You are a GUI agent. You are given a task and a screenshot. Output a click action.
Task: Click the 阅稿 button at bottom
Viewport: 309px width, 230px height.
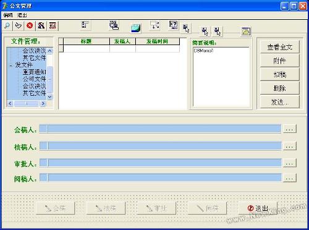pyautogui.click(x=208, y=208)
